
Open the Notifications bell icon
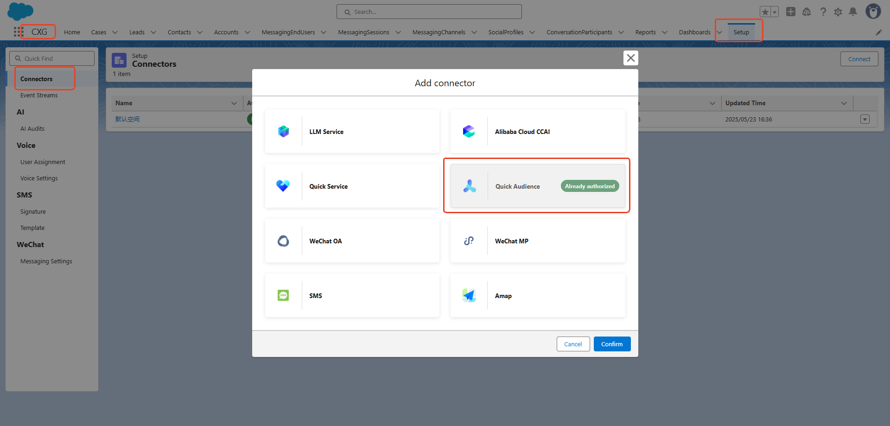coord(853,12)
